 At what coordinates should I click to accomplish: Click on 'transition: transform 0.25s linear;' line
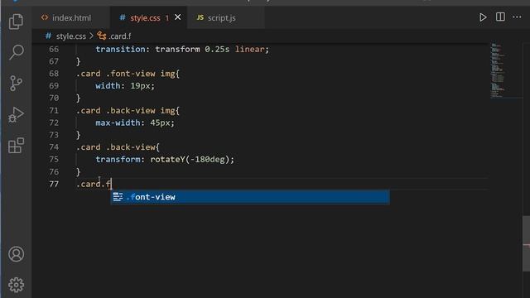point(182,50)
